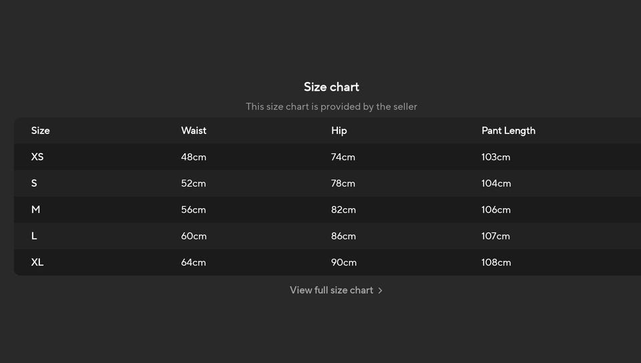Select the Hip column header
This screenshot has width=641, height=363.
click(339, 131)
